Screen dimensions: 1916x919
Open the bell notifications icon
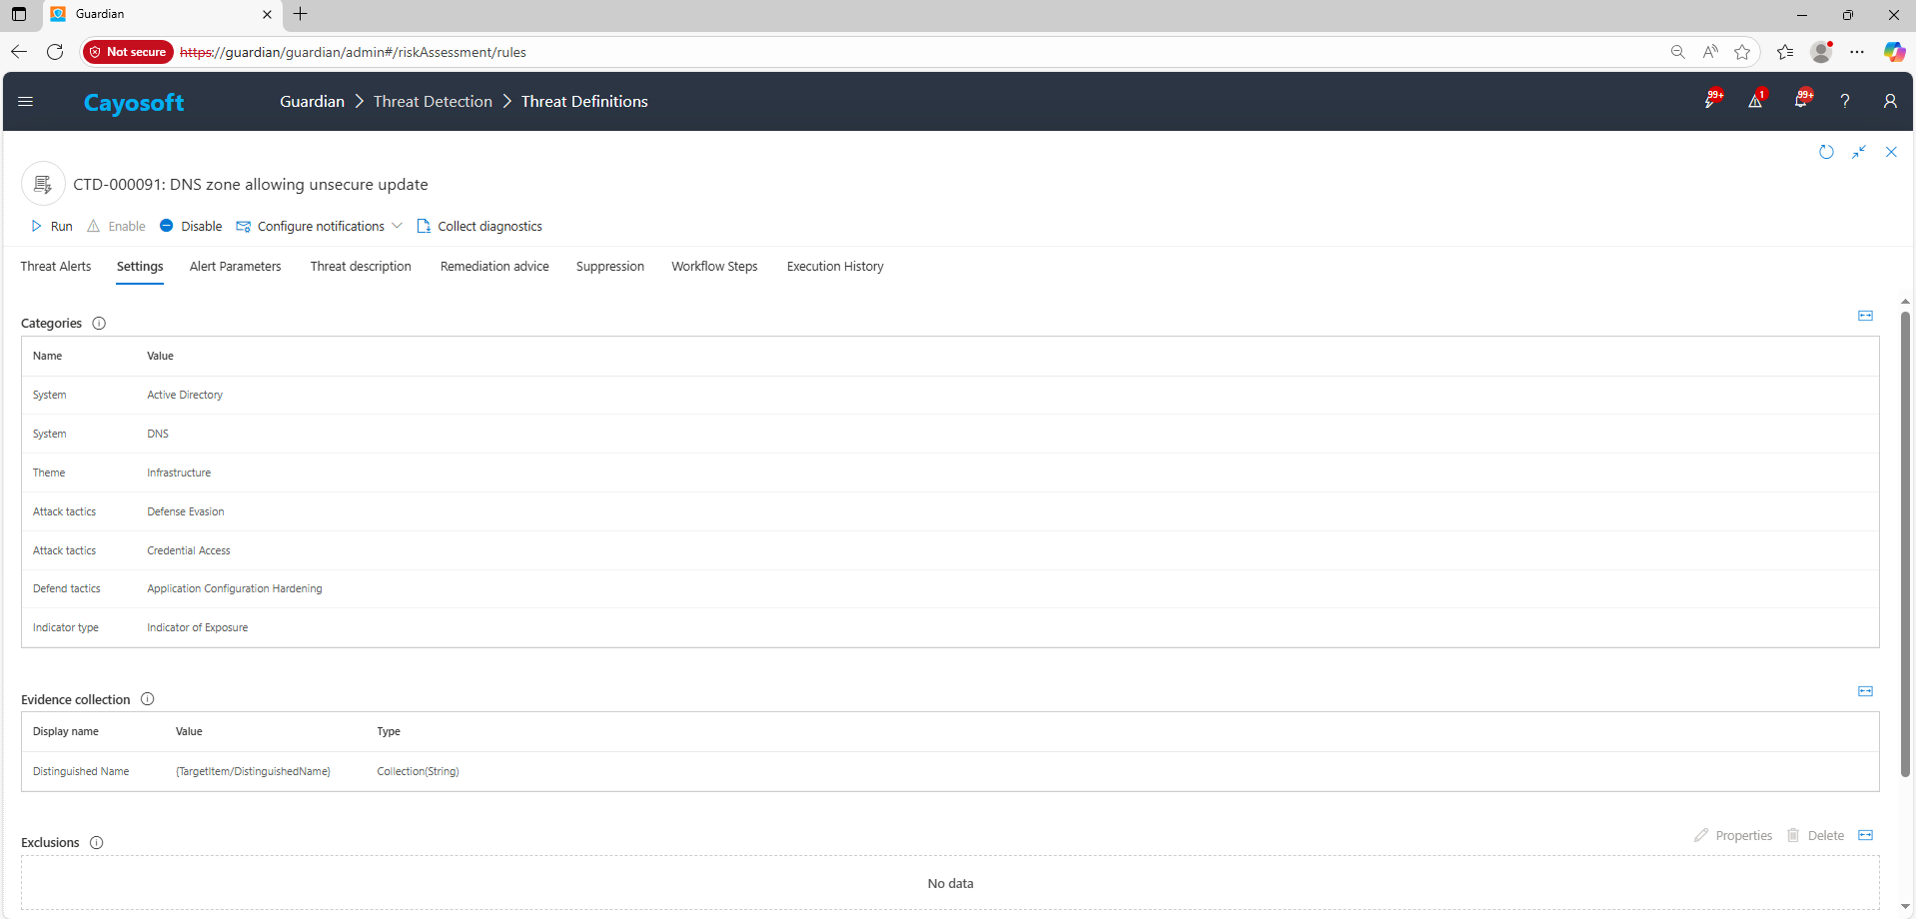(x=1800, y=101)
